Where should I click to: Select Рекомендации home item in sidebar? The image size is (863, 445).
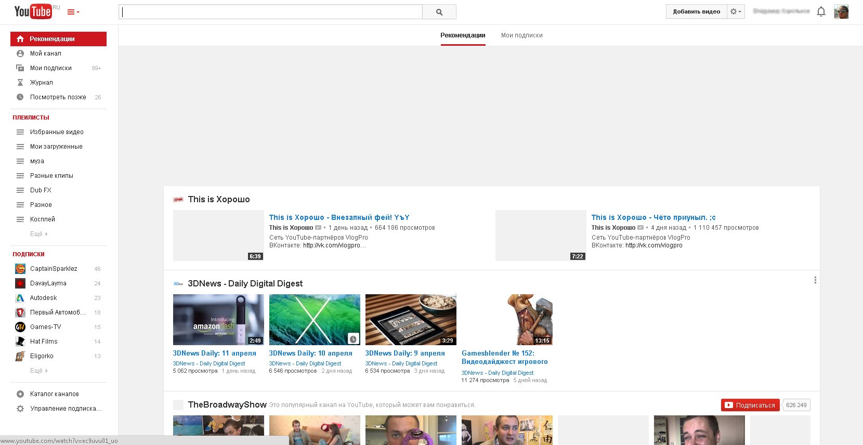click(x=58, y=39)
